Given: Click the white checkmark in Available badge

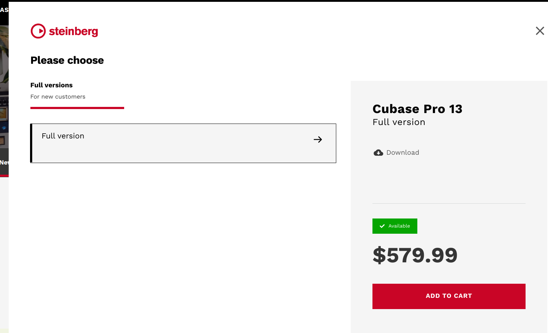Looking at the screenshot, I should tap(382, 226).
